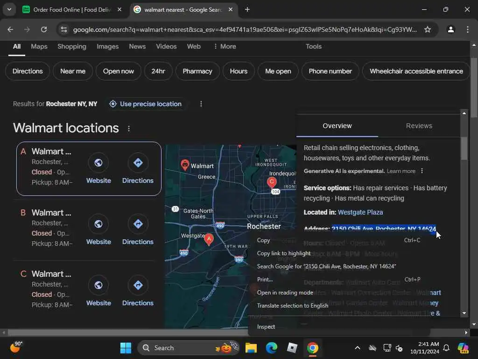Image resolution: width=478 pixels, height=359 pixels.
Task: Select the News search tab
Action: (x=137, y=46)
